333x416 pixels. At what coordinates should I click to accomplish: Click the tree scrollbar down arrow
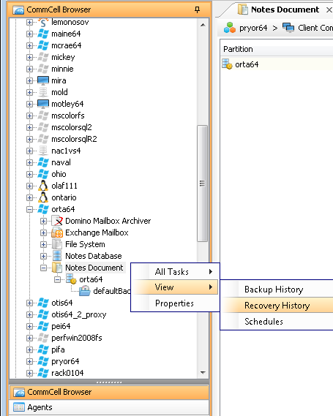tap(203, 373)
